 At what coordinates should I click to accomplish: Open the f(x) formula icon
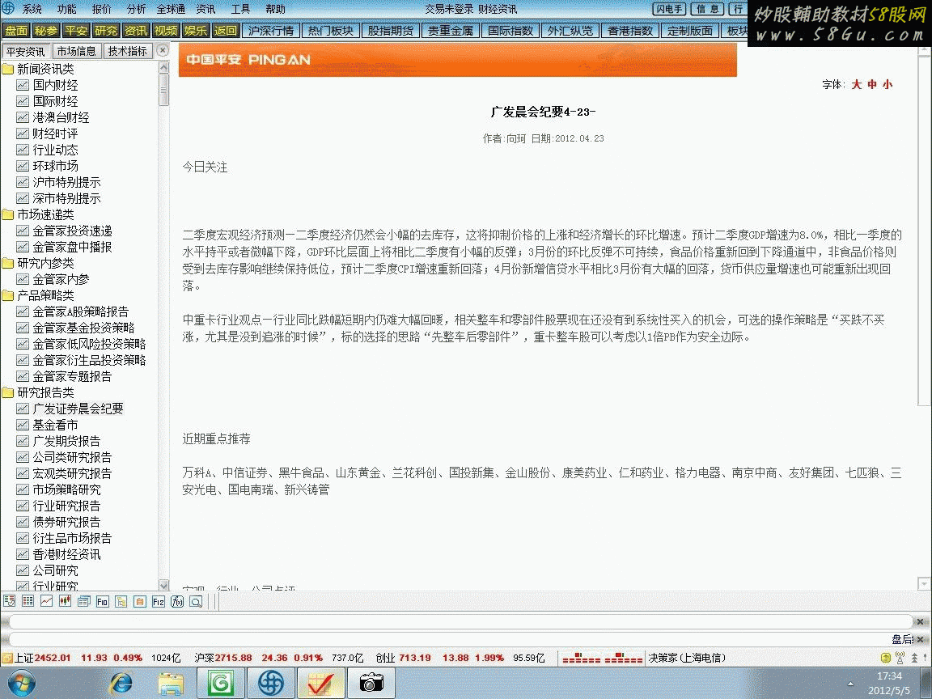pos(177,602)
